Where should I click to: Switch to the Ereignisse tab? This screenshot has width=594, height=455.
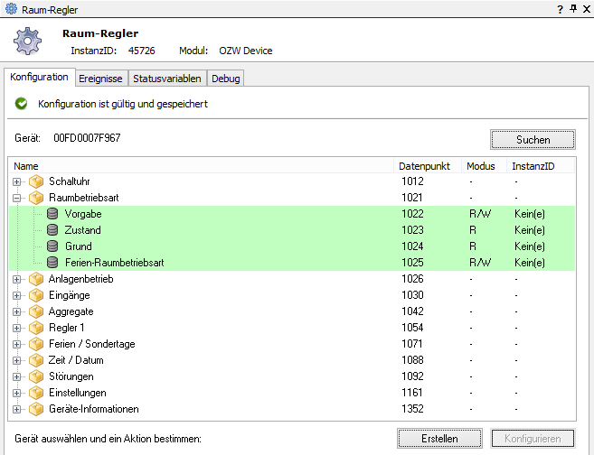[100, 79]
